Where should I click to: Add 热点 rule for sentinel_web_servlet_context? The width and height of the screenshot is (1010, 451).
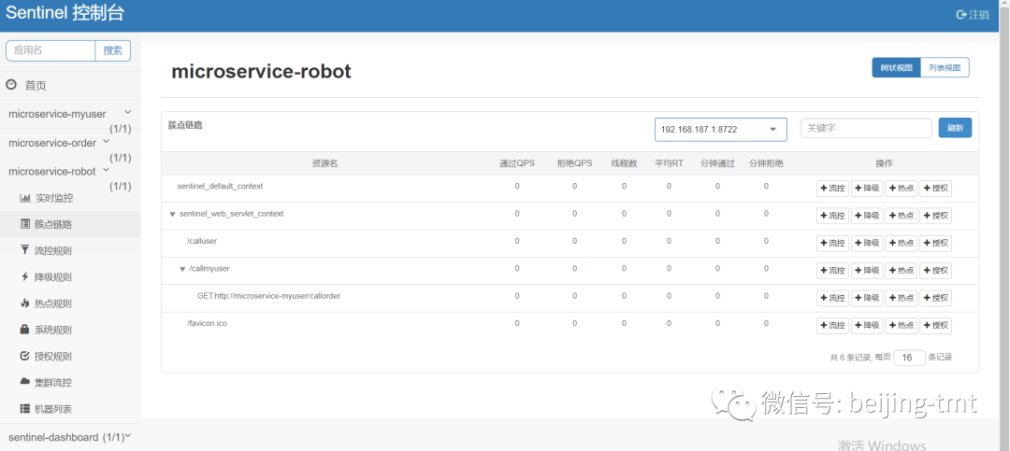[902, 216]
